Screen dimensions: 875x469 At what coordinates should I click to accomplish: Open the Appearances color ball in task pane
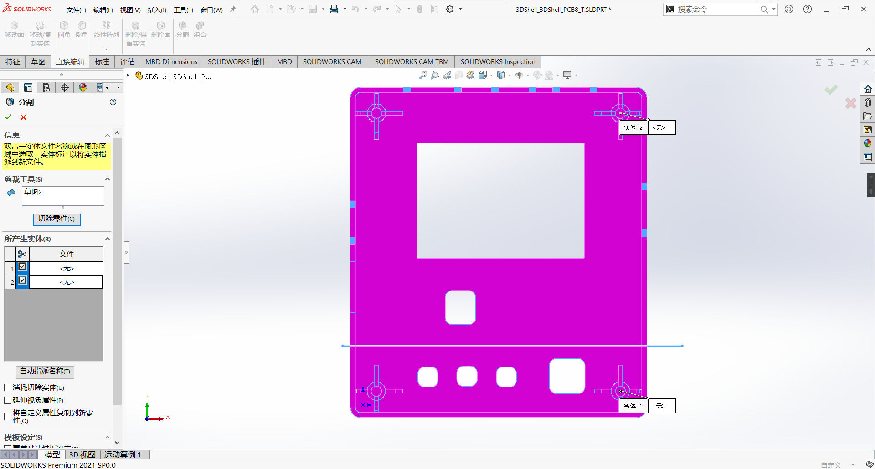pyautogui.click(x=868, y=143)
